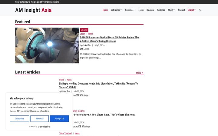
Task: Open the World category link
Action: click(61, 80)
